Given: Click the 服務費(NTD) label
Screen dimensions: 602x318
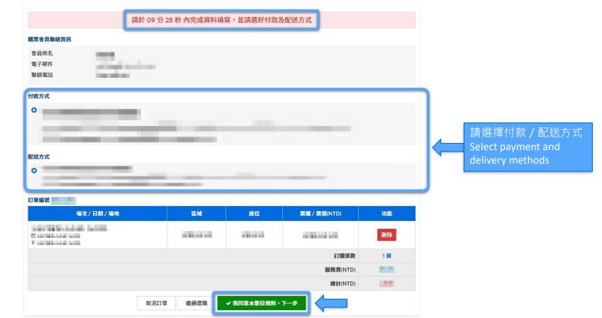Looking at the screenshot, I should (x=340, y=270).
